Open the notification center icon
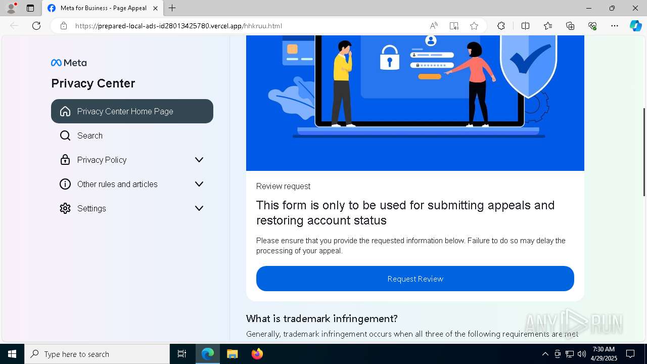 (x=630, y=354)
